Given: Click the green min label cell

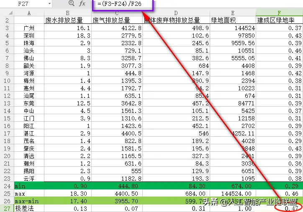Looking at the screenshot, I should click(29, 186).
